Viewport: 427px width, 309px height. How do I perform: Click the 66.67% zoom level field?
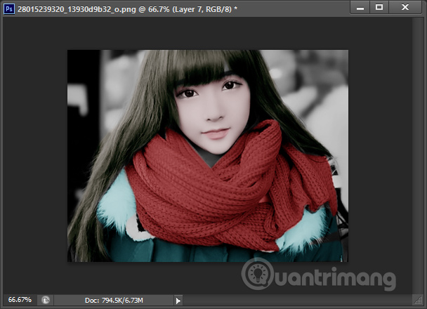pyautogui.click(x=20, y=300)
